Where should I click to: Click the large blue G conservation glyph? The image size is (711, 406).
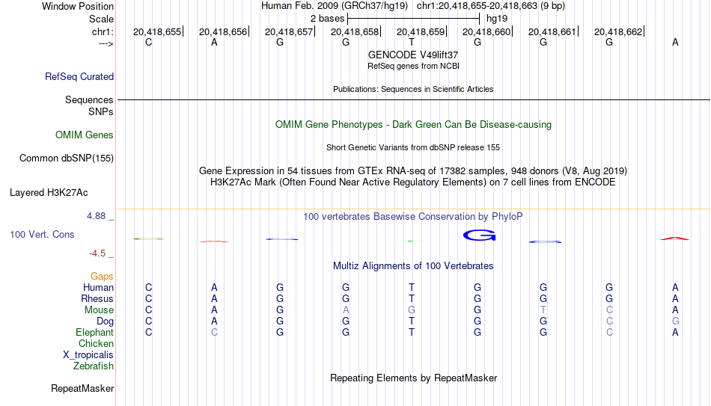[479, 236]
